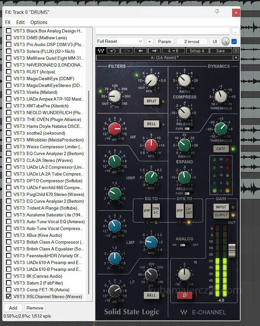Screen dimensions: 260x326
Task: Go to previous preset with left arrow
Action: 141,51
